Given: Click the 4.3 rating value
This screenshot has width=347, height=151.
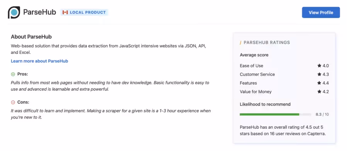Looking at the screenshot, I should [325, 74].
